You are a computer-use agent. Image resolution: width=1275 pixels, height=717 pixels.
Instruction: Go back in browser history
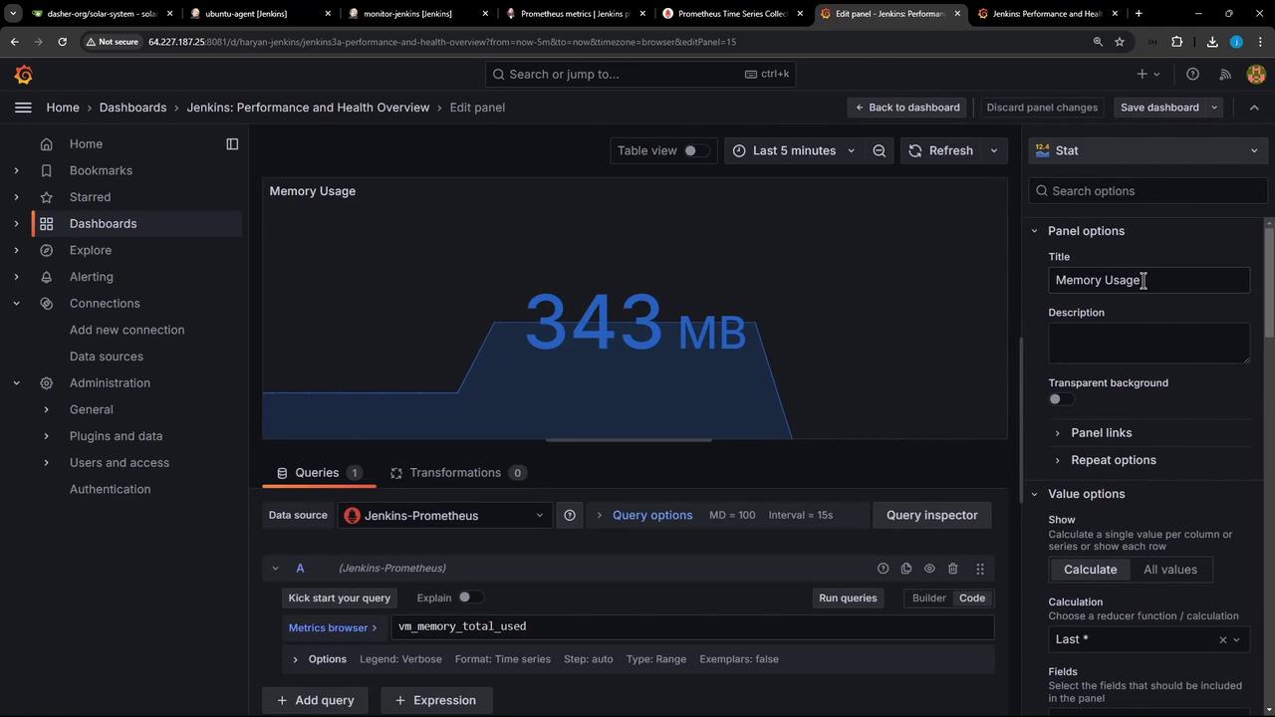[15, 42]
